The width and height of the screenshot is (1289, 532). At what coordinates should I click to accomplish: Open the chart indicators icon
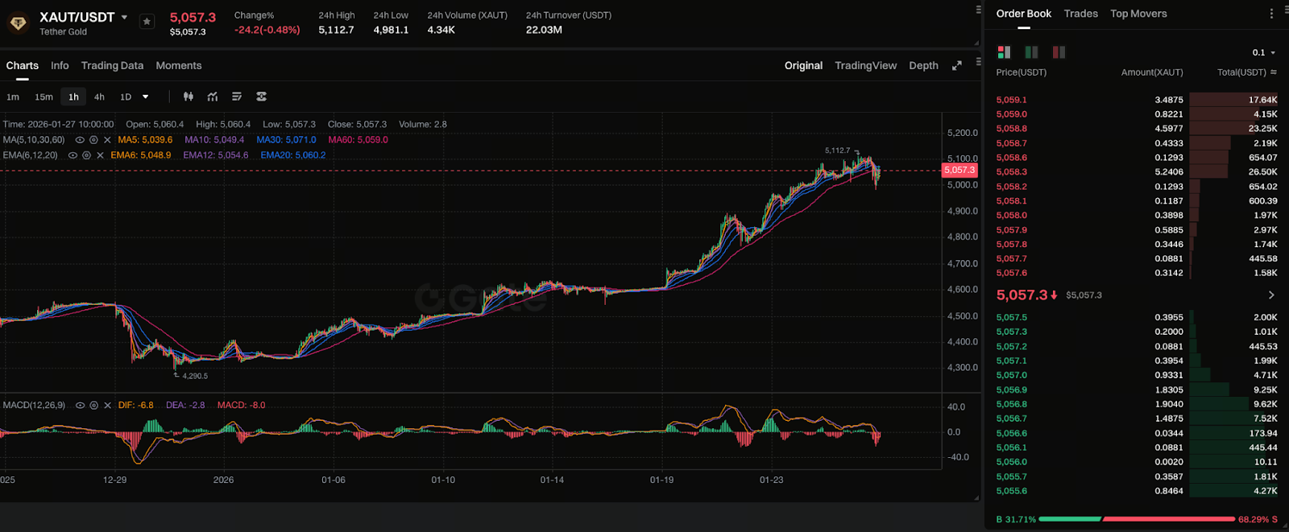click(213, 97)
